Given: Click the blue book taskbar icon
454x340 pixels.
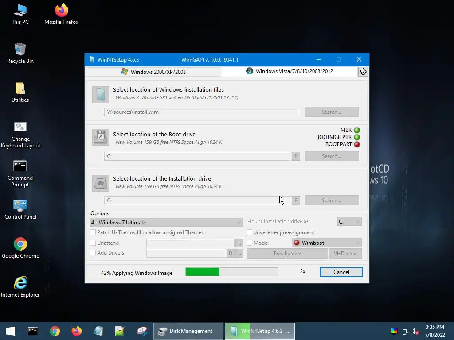Looking at the screenshot, I should [98, 331].
